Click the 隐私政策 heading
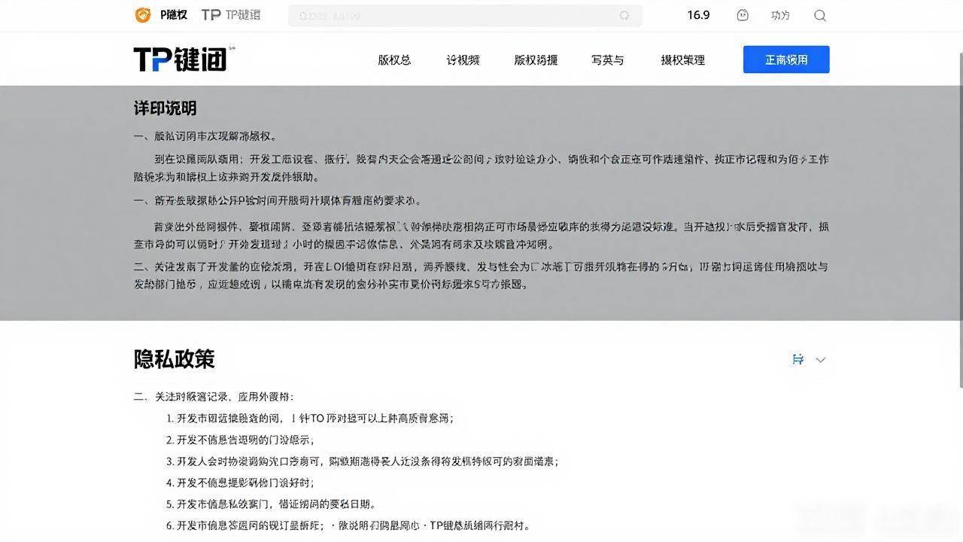Image resolution: width=963 pixels, height=542 pixels. click(175, 359)
